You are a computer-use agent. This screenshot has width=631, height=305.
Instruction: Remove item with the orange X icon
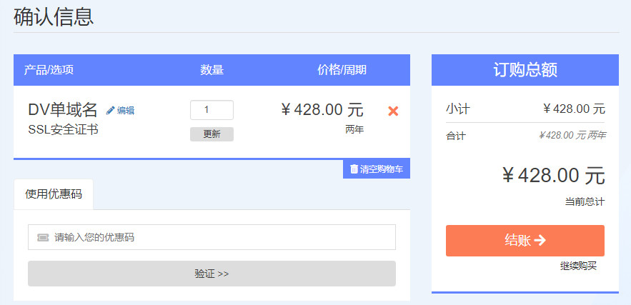coord(393,111)
